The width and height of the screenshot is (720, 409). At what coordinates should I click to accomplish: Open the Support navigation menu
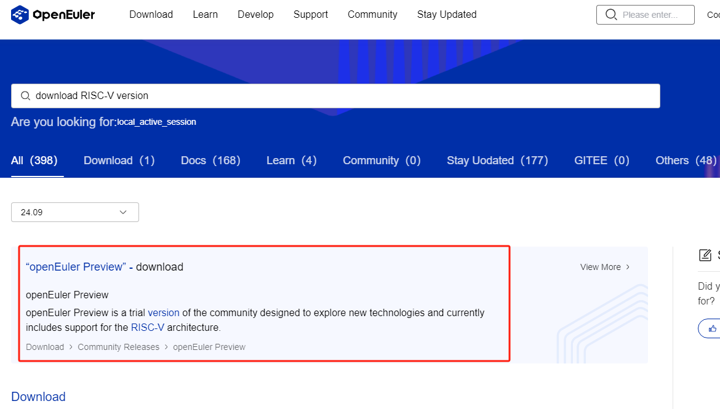pyautogui.click(x=310, y=14)
